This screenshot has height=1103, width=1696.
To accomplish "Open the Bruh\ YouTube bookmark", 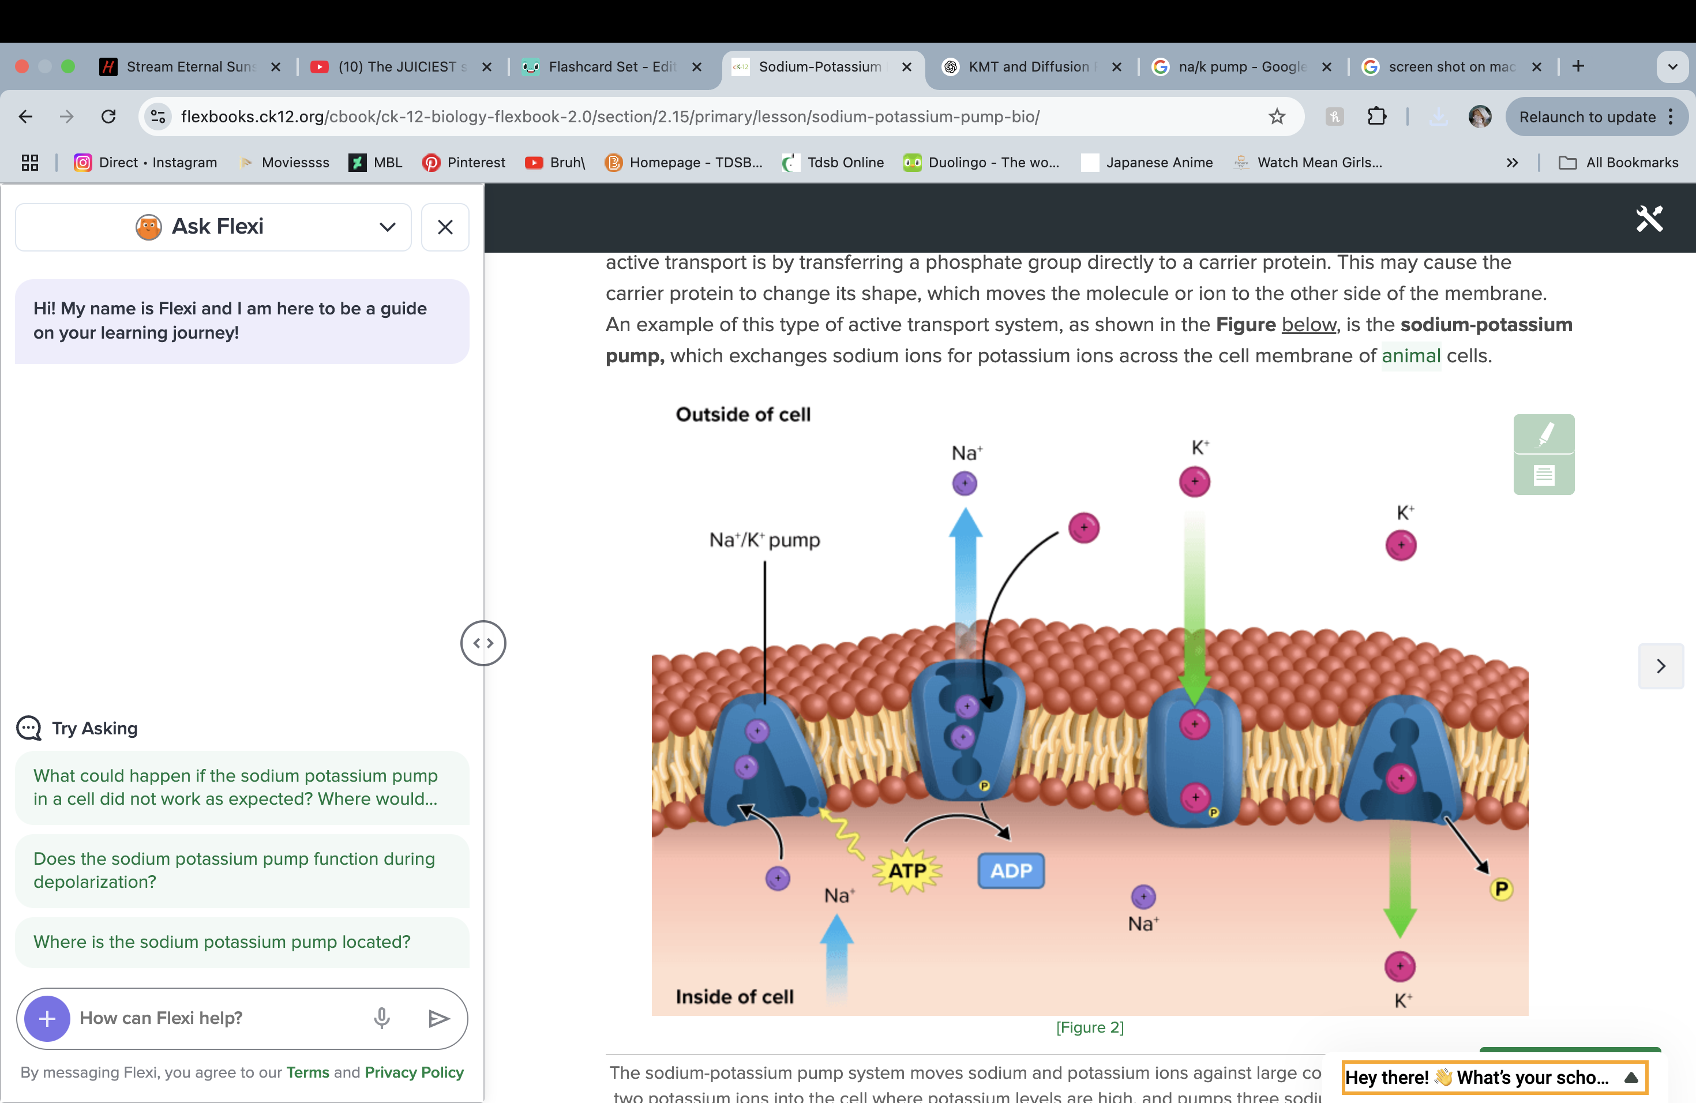I will [555, 163].
